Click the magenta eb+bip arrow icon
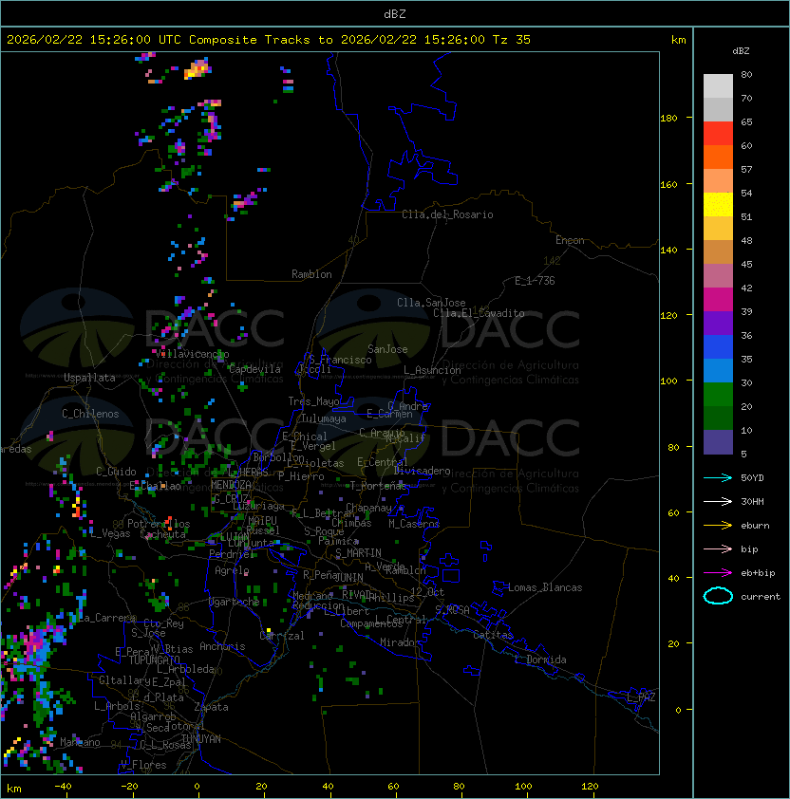Viewport: 790px width, 799px height. (718, 573)
